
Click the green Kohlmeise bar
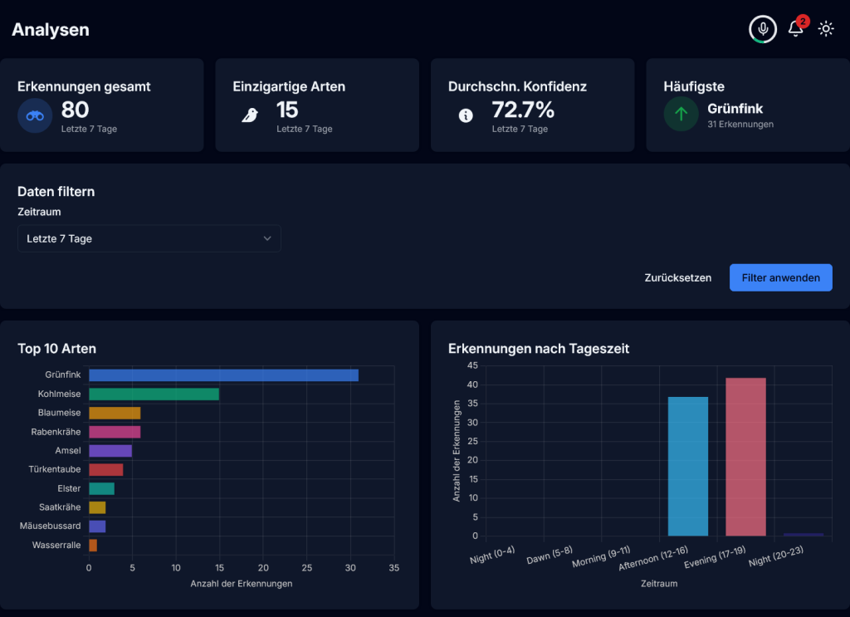click(x=154, y=394)
